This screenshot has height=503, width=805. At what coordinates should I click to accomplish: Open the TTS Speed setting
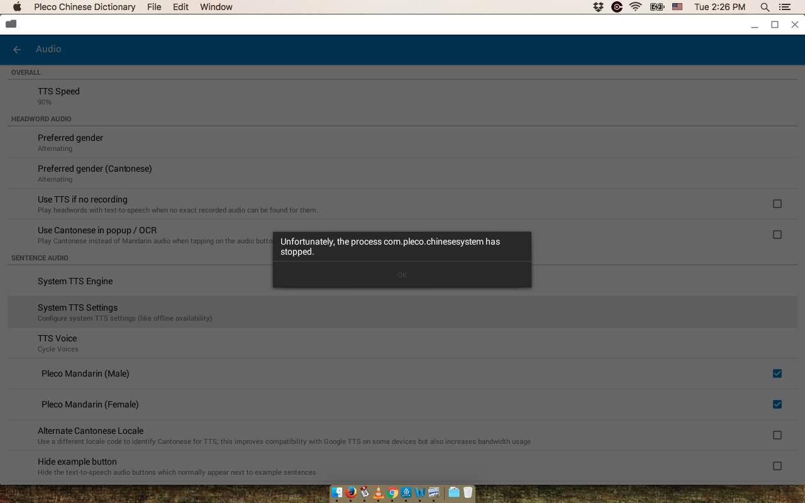[x=402, y=96]
